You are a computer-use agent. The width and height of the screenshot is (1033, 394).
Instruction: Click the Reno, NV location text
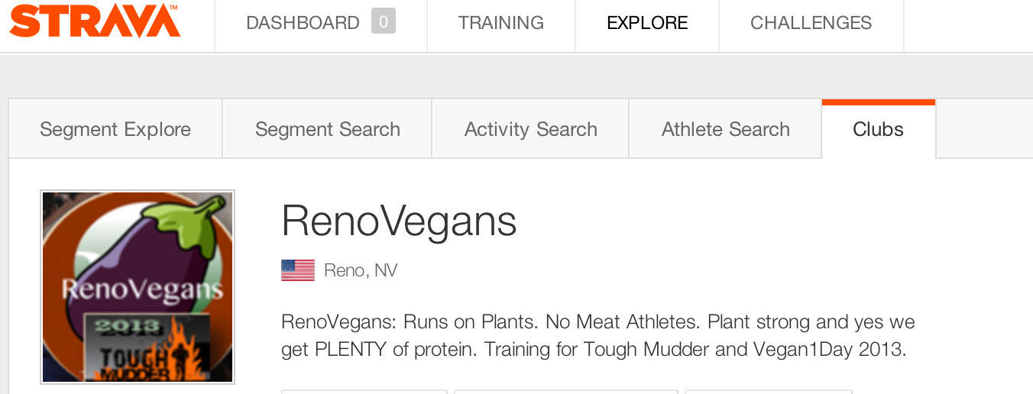tap(361, 270)
